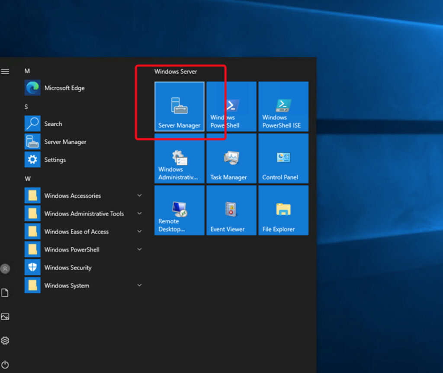This screenshot has width=443, height=373.
Task: Open the Server Manager tile
Action: click(179, 106)
